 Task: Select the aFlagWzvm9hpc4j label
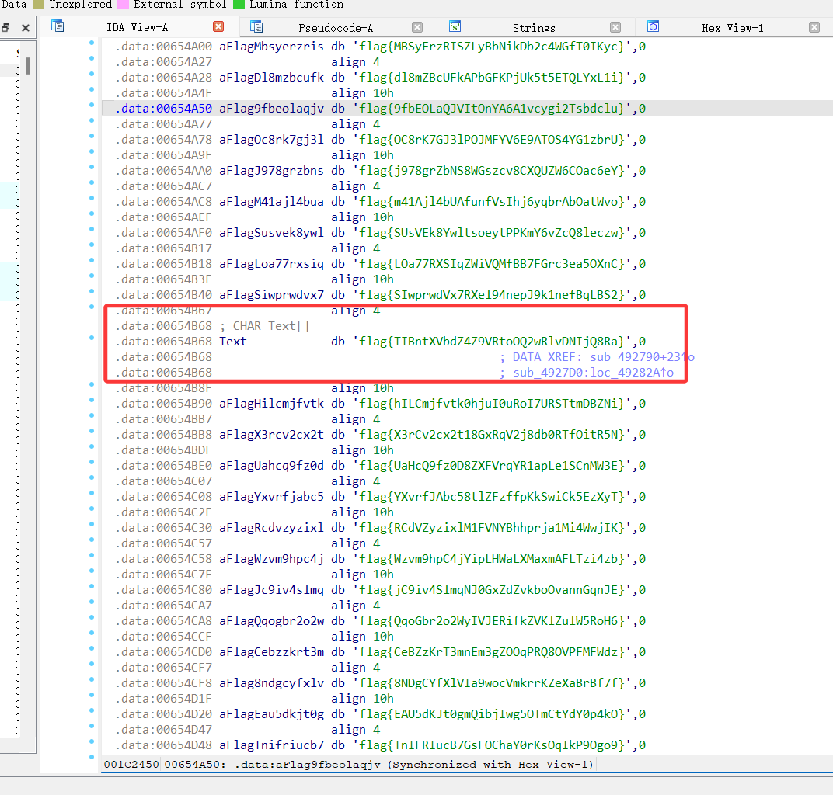coord(271,559)
